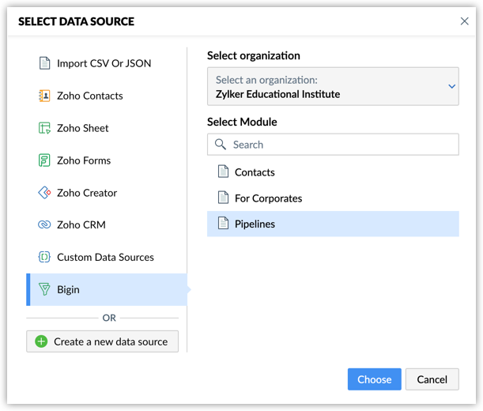Focus the Search modules input field
The height and width of the screenshot is (411, 483).
(x=333, y=144)
